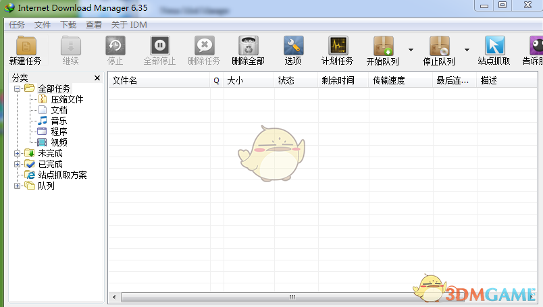Open the 下载 menu

coord(68,25)
